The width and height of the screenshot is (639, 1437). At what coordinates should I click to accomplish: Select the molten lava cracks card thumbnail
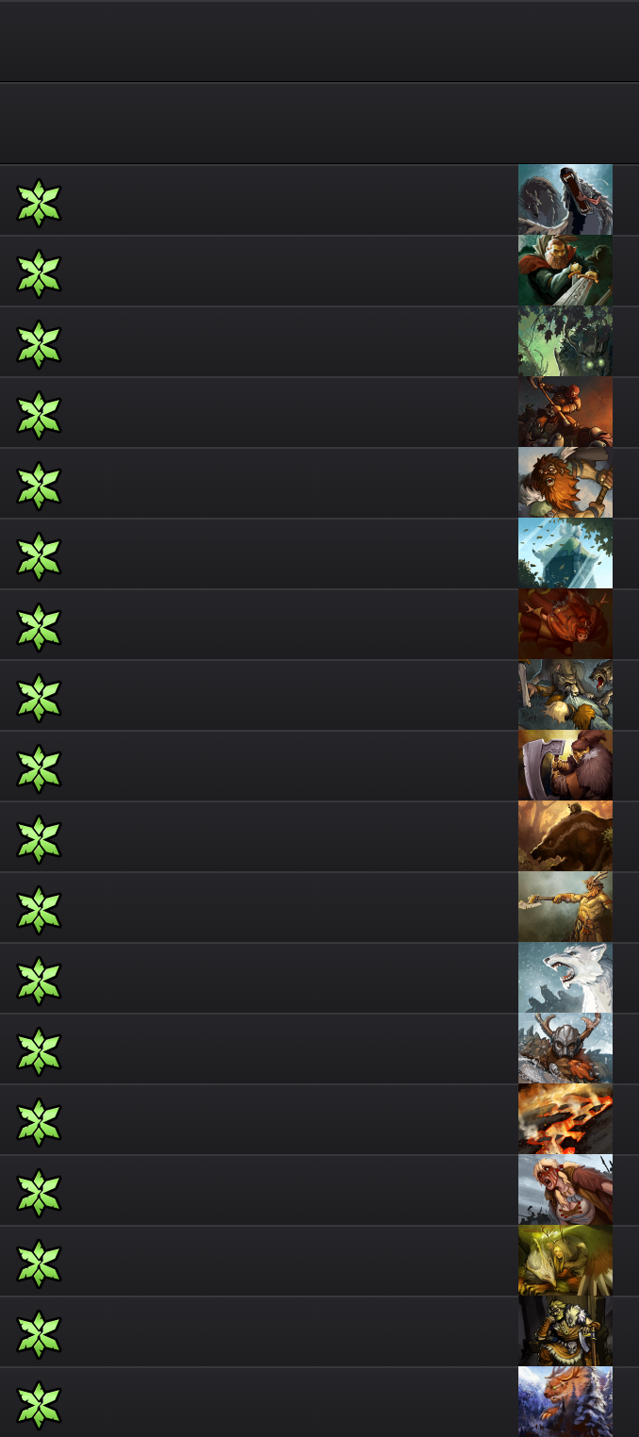click(565, 1119)
